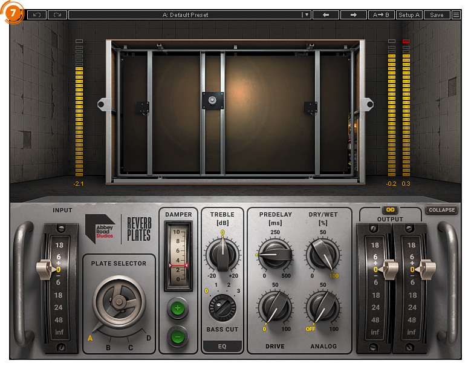The image size is (471, 369).
Task: Click the output peak value 0.3
Action: (406, 184)
